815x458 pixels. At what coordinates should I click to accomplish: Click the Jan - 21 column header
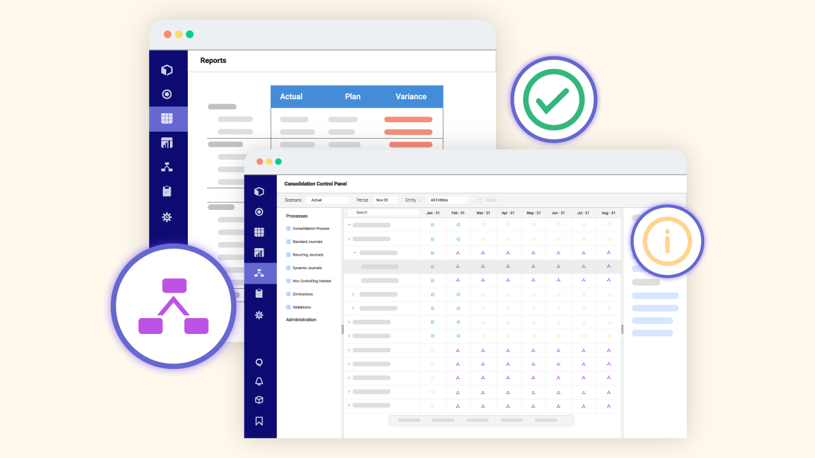pyautogui.click(x=433, y=213)
